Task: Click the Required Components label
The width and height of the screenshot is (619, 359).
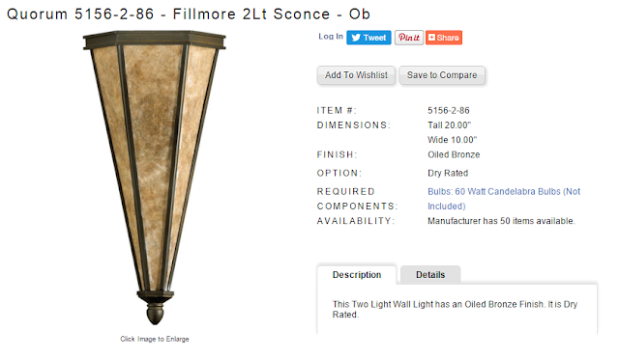Action: (x=357, y=199)
